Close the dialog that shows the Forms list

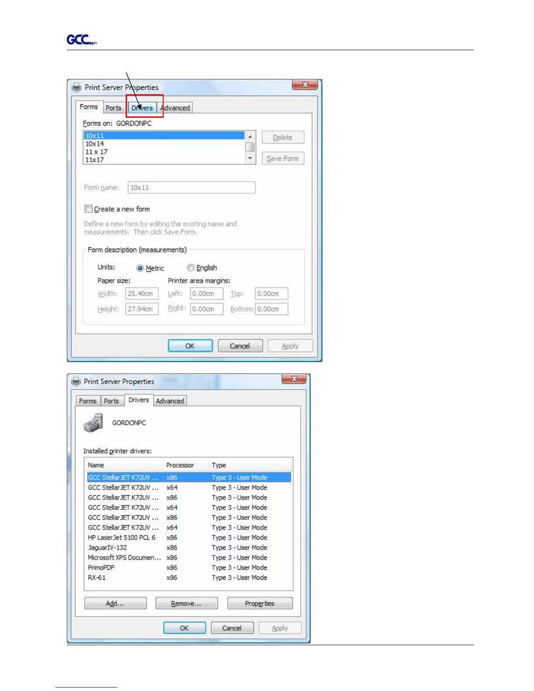[x=305, y=85]
